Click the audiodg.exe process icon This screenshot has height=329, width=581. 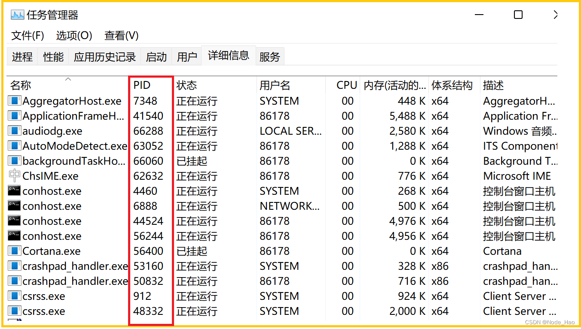coord(15,131)
